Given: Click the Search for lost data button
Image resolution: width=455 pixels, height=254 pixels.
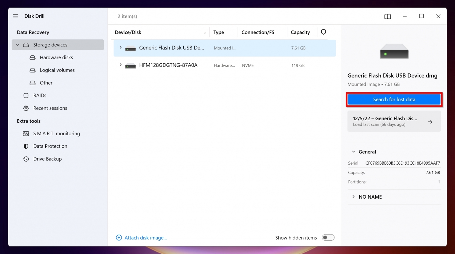Looking at the screenshot, I should [x=394, y=99].
